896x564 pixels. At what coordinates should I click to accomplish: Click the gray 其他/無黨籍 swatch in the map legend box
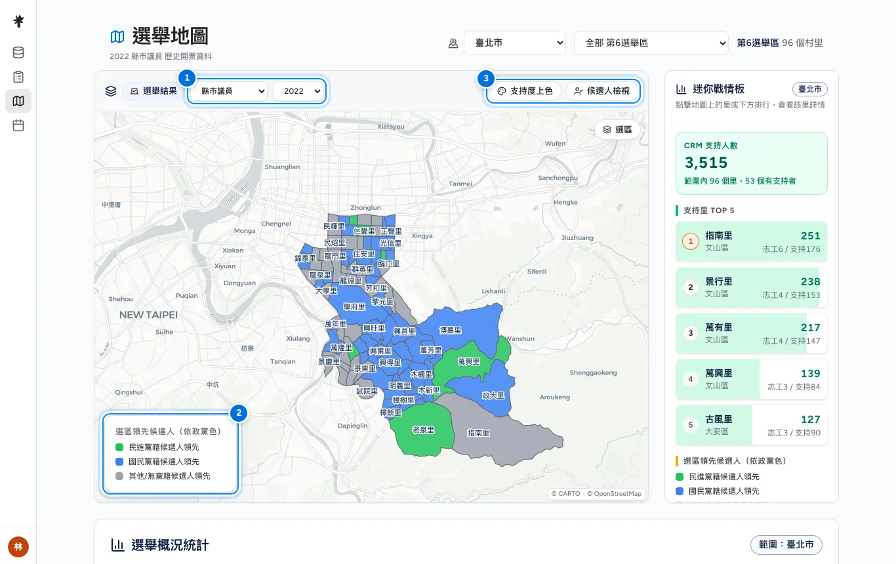pyautogui.click(x=119, y=476)
